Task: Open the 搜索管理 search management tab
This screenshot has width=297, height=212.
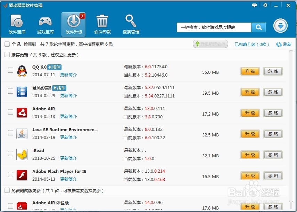Action: (131, 24)
